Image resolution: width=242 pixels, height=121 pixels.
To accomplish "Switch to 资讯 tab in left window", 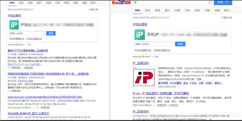I will click(21, 3).
